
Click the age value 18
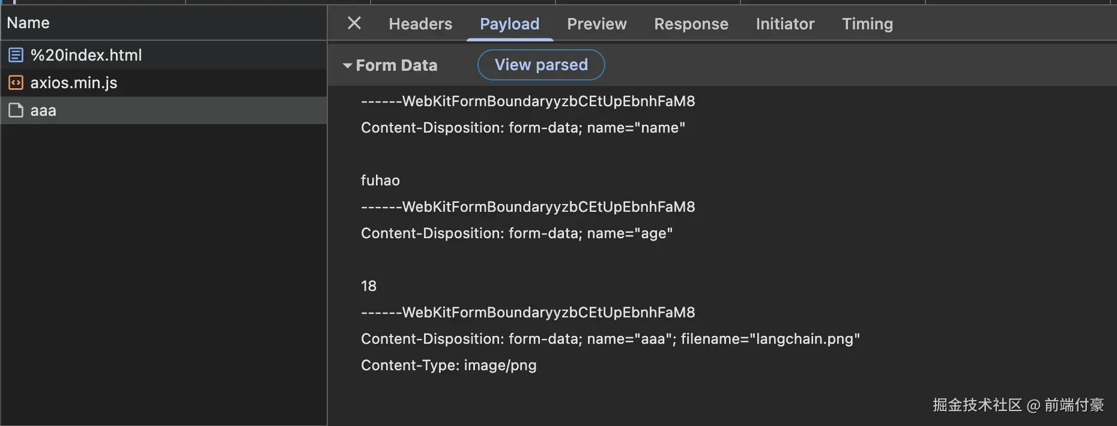click(369, 286)
